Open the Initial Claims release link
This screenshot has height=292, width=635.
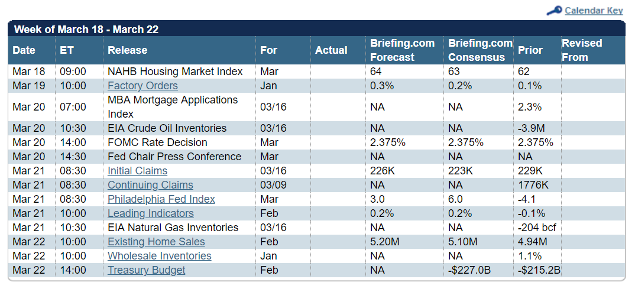pyautogui.click(x=137, y=171)
